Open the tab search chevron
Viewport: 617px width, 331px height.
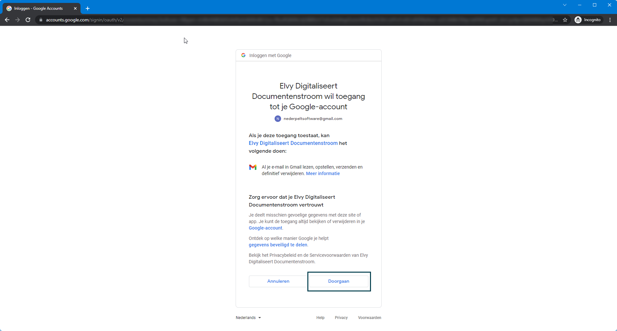point(565,5)
